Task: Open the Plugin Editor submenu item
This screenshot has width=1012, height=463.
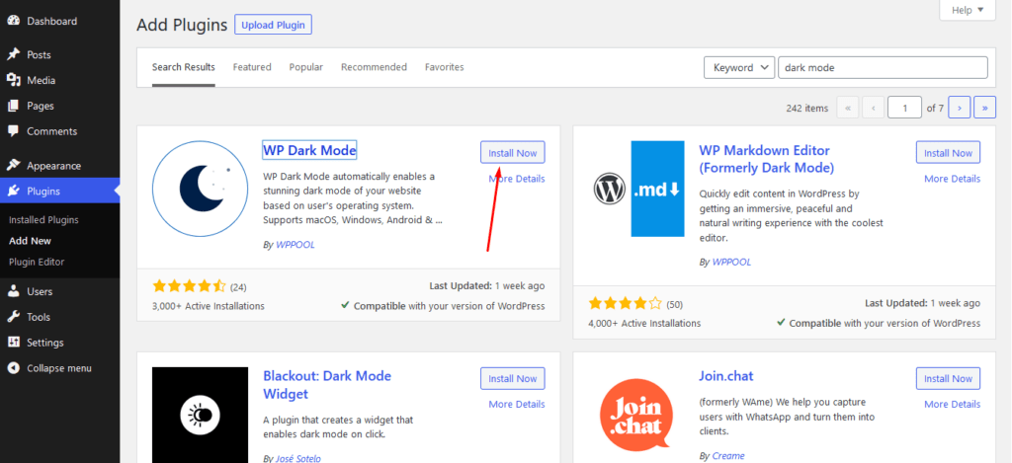Action: point(37,262)
